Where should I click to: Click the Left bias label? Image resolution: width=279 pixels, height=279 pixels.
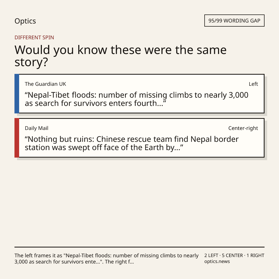(253, 84)
